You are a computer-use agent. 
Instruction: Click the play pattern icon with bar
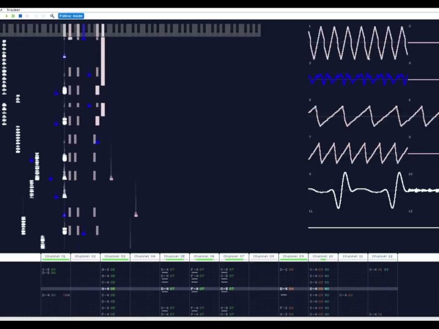(13, 16)
